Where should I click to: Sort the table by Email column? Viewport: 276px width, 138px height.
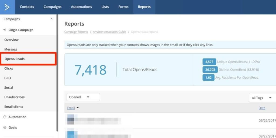click(x=71, y=108)
